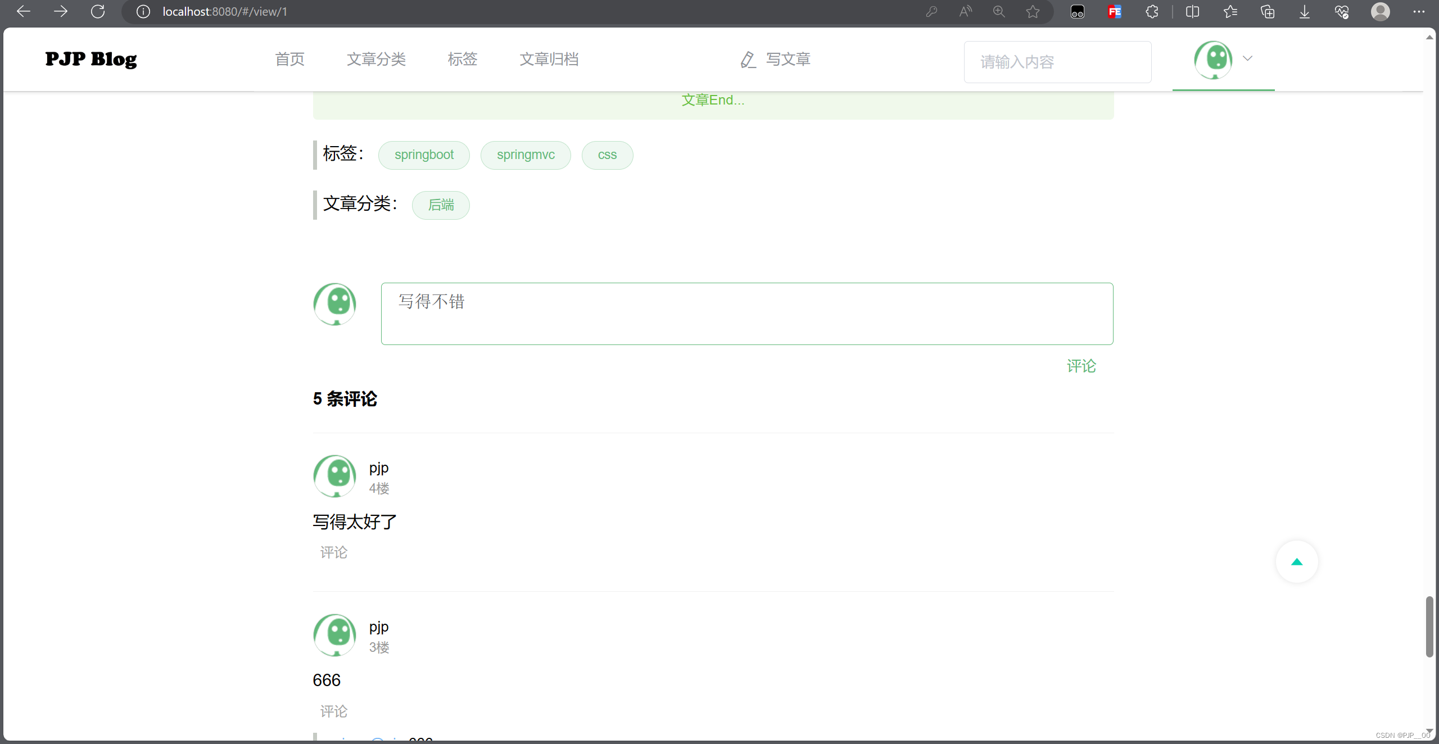Toggle the favorites star for this page

(x=1033, y=11)
